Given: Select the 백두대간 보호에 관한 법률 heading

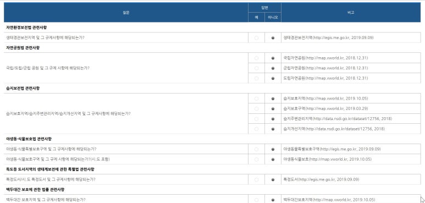Looking at the screenshot, I should 35,189.
